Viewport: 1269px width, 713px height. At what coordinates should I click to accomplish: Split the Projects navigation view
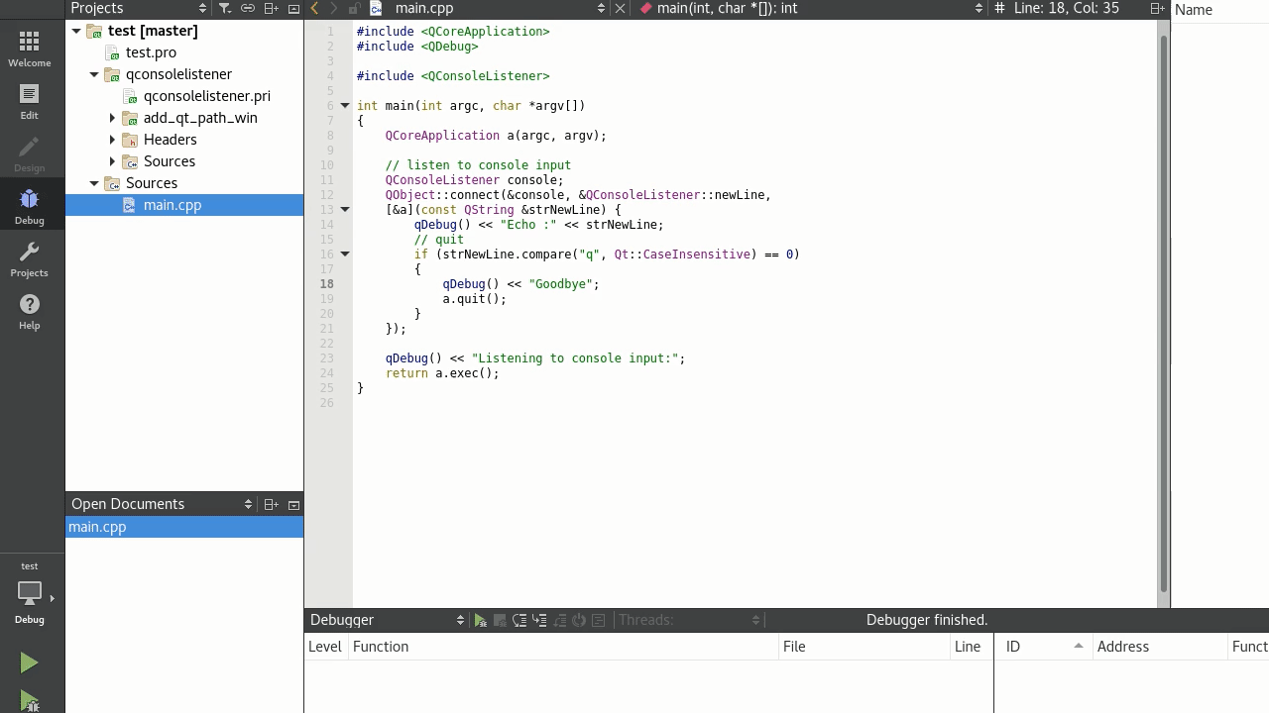(270, 8)
